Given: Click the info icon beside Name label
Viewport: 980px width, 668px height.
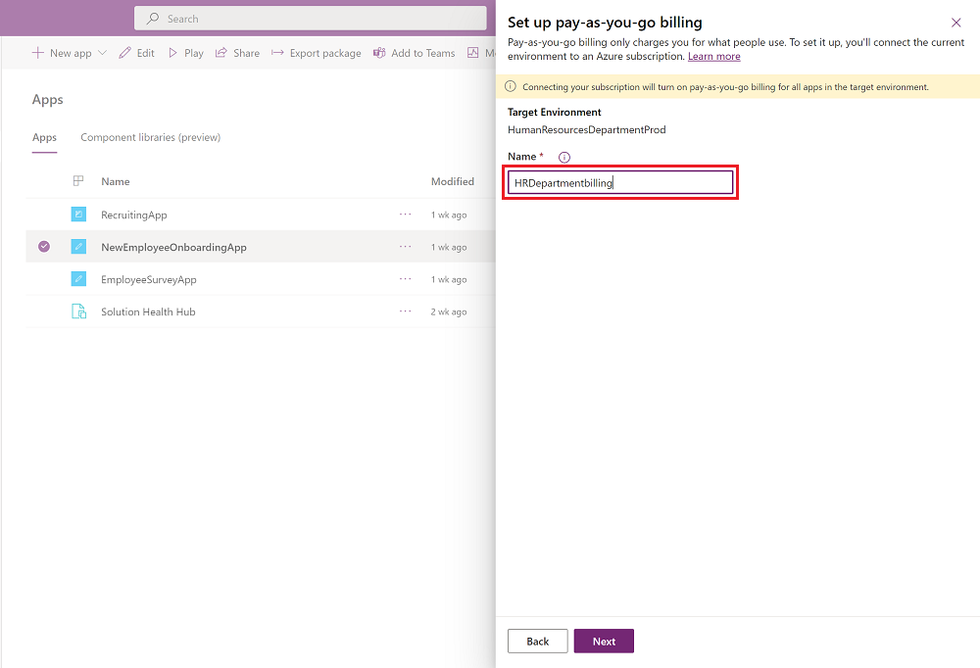Looking at the screenshot, I should (564, 157).
